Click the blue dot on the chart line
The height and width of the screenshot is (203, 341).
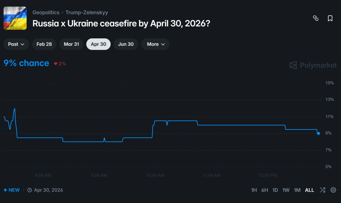click(319, 133)
